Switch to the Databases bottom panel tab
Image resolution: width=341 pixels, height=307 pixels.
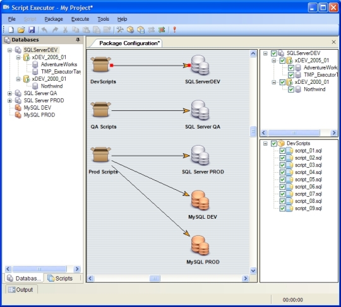(x=24, y=278)
